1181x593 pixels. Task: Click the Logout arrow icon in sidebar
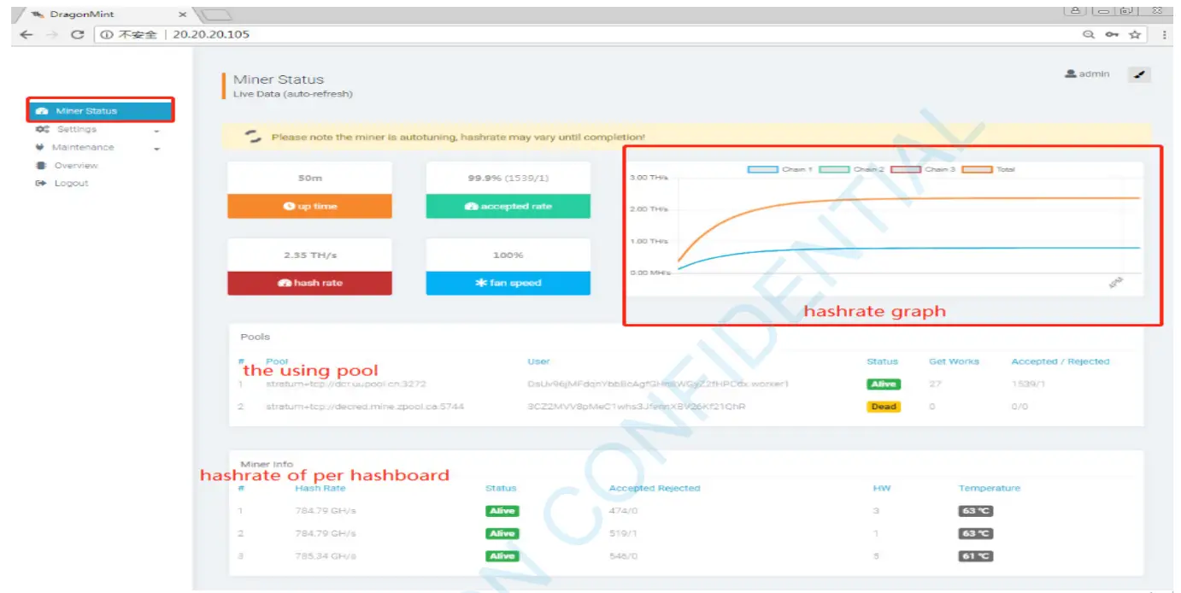click(x=41, y=182)
